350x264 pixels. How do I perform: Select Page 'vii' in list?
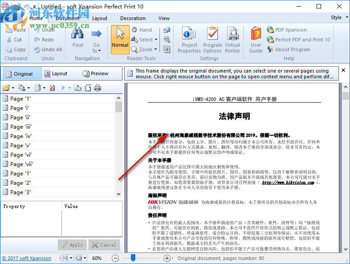[58, 164]
